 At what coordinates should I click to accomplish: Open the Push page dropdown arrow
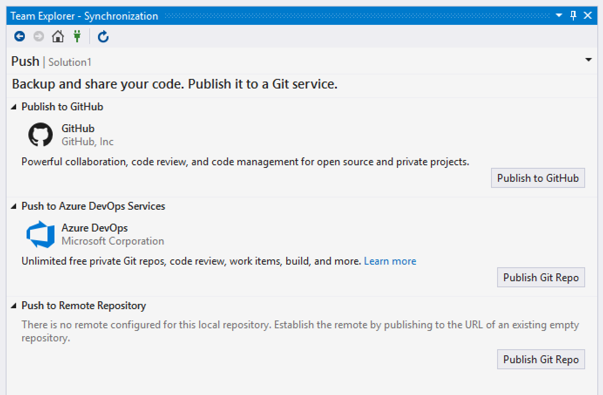pos(589,60)
